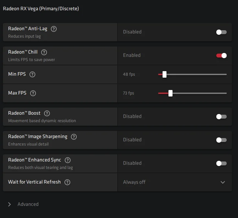
Task: Enable the Radeon Anti-Lag toggle
Action: [x=221, y=32]
